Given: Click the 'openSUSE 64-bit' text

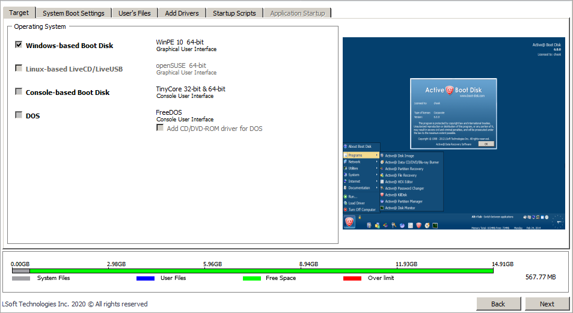Looking at the screenshot, I should (181, 65).
